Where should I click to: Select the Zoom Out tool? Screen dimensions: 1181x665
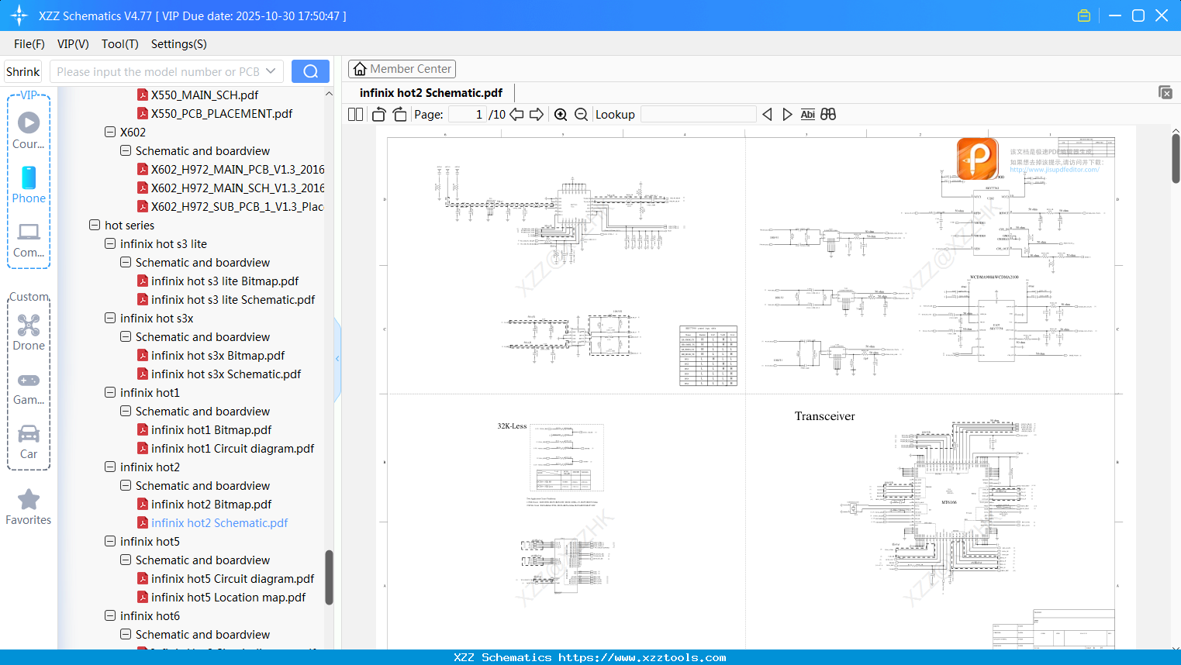tap(580, 114)
